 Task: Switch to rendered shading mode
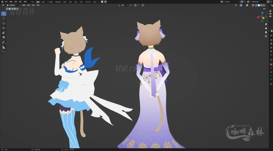[x=264, y=5]
